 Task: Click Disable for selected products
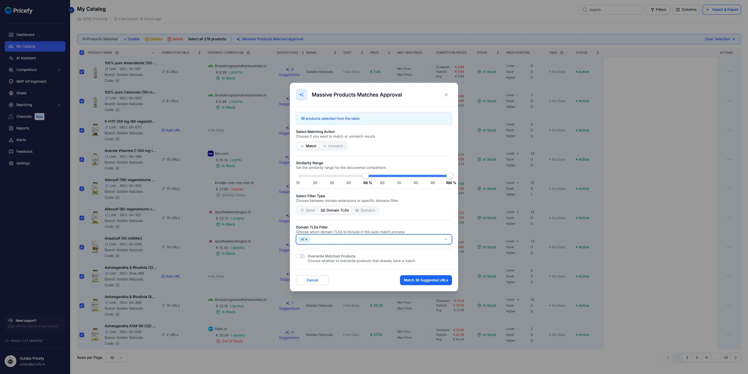click(154, 39)
